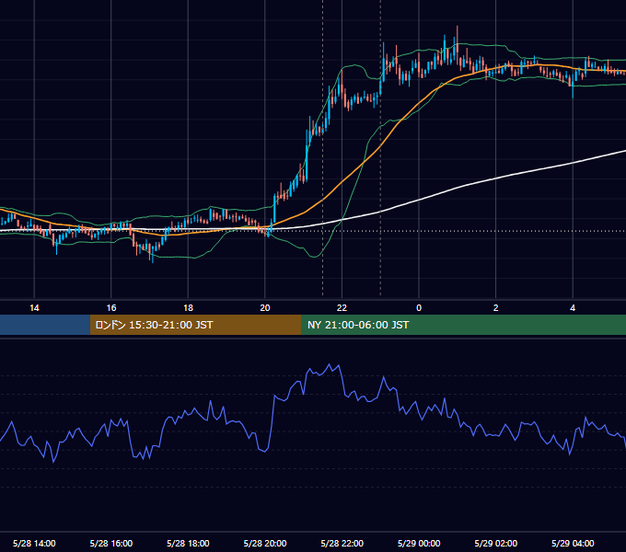Click the 20 hour label on price chart axis
Image resolution: width=626 pixels, height=552 pixels.
[x=265, y=308]
